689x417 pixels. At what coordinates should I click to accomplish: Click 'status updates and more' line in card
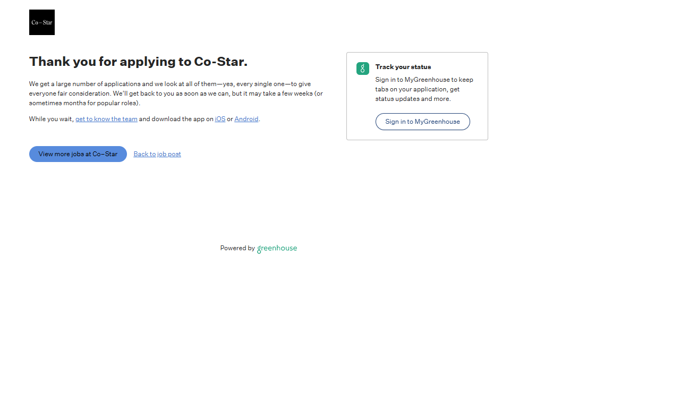(x=413, y=99)
